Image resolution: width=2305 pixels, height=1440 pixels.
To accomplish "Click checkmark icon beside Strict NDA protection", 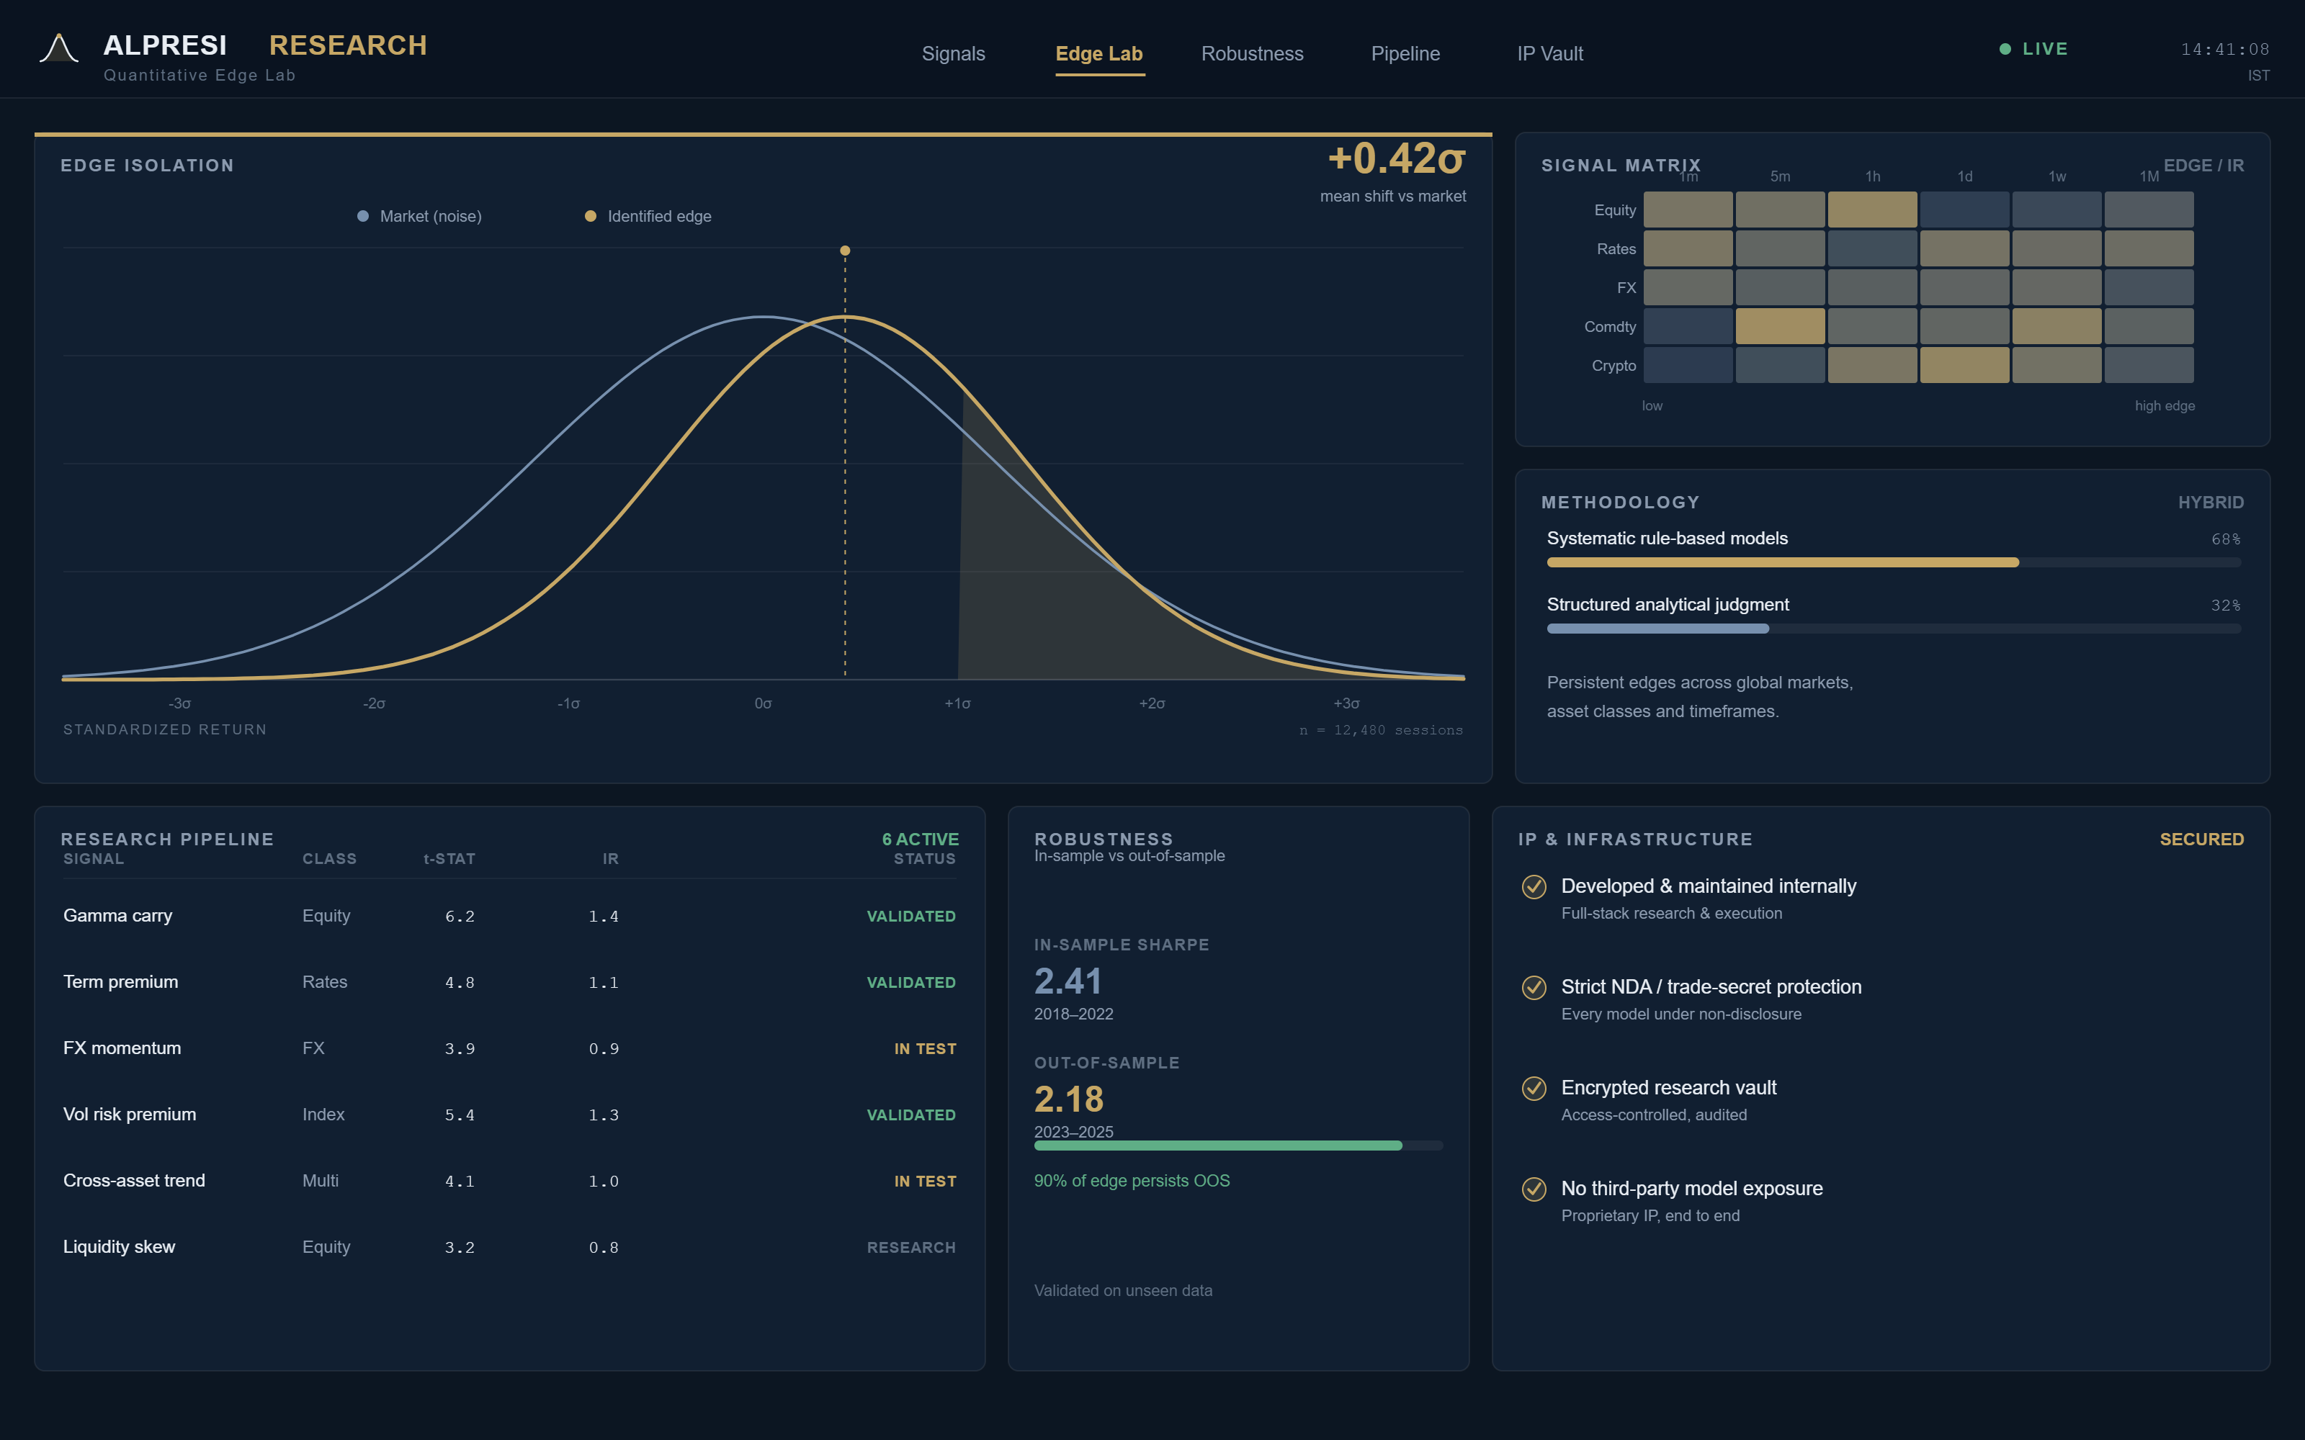I will (x=1534, y=988).
